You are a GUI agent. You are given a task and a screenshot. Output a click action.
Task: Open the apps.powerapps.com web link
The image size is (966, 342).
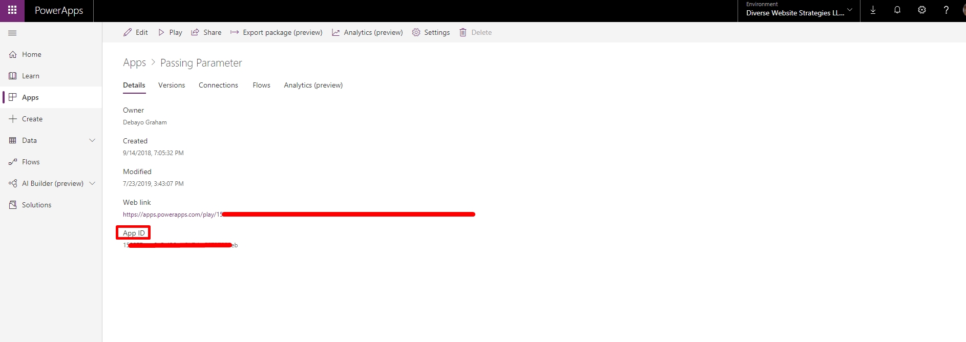tap(299, 215)
